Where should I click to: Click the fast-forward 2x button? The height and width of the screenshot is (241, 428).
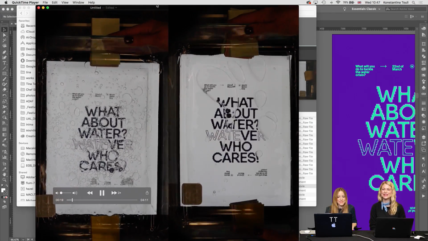coord(116,193)
